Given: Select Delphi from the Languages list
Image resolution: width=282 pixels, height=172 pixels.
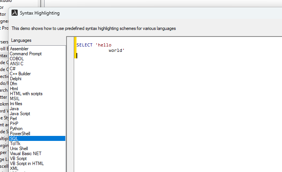Looking at the screenshot, I should (x=16, y=79).
